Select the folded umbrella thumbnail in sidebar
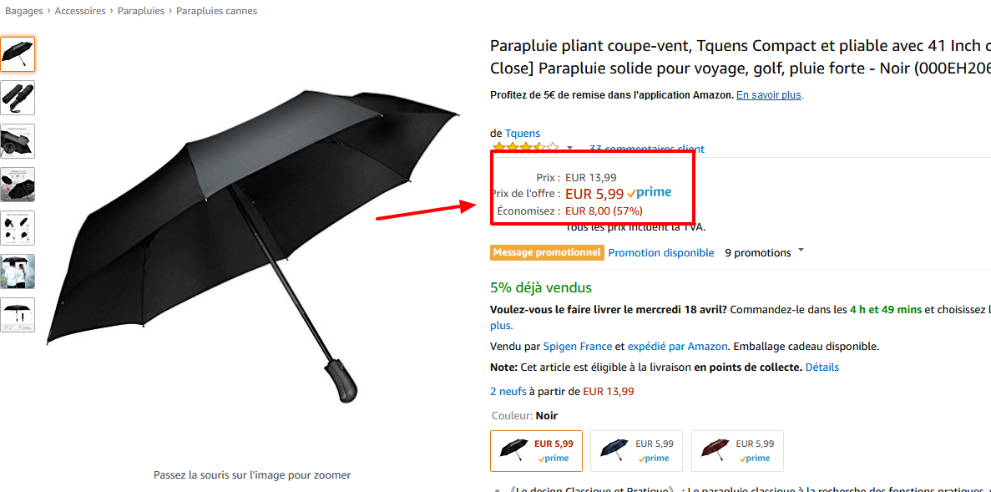 point(18,98)
